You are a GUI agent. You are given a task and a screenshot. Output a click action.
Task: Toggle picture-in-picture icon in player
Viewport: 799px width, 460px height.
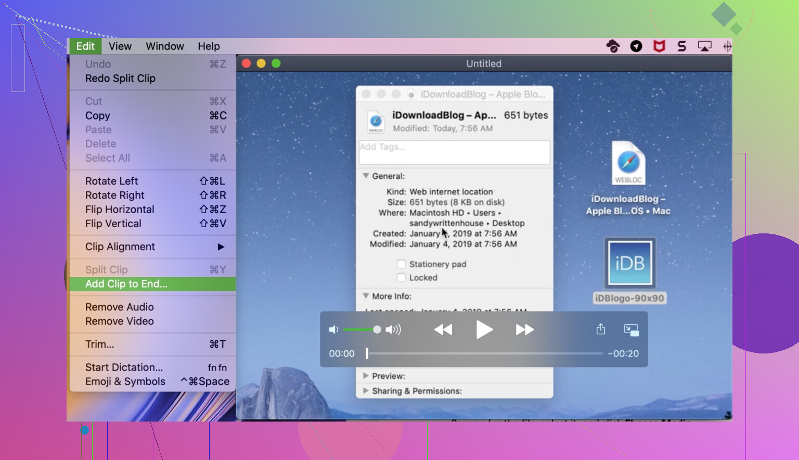(x=631, y=330)
